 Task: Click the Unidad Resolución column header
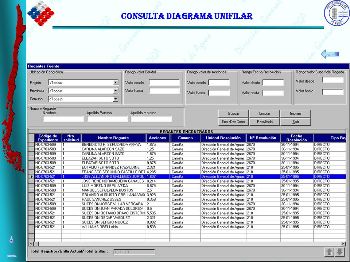[x=223, y=138]
